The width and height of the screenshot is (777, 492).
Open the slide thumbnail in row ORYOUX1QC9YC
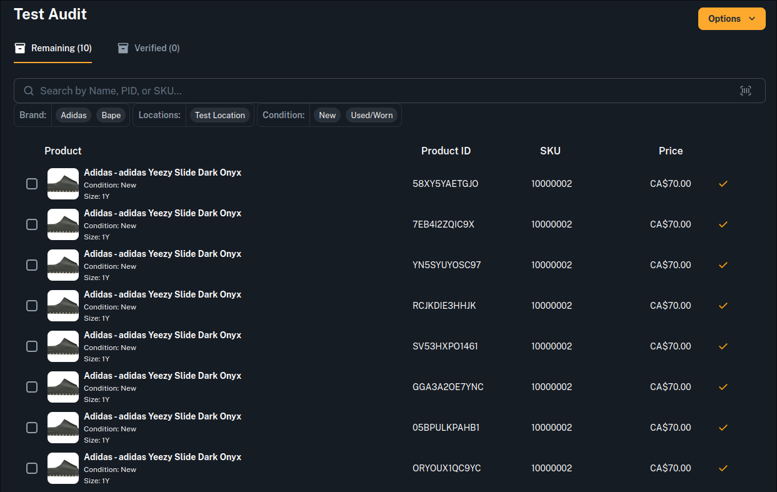coord(63,468)
